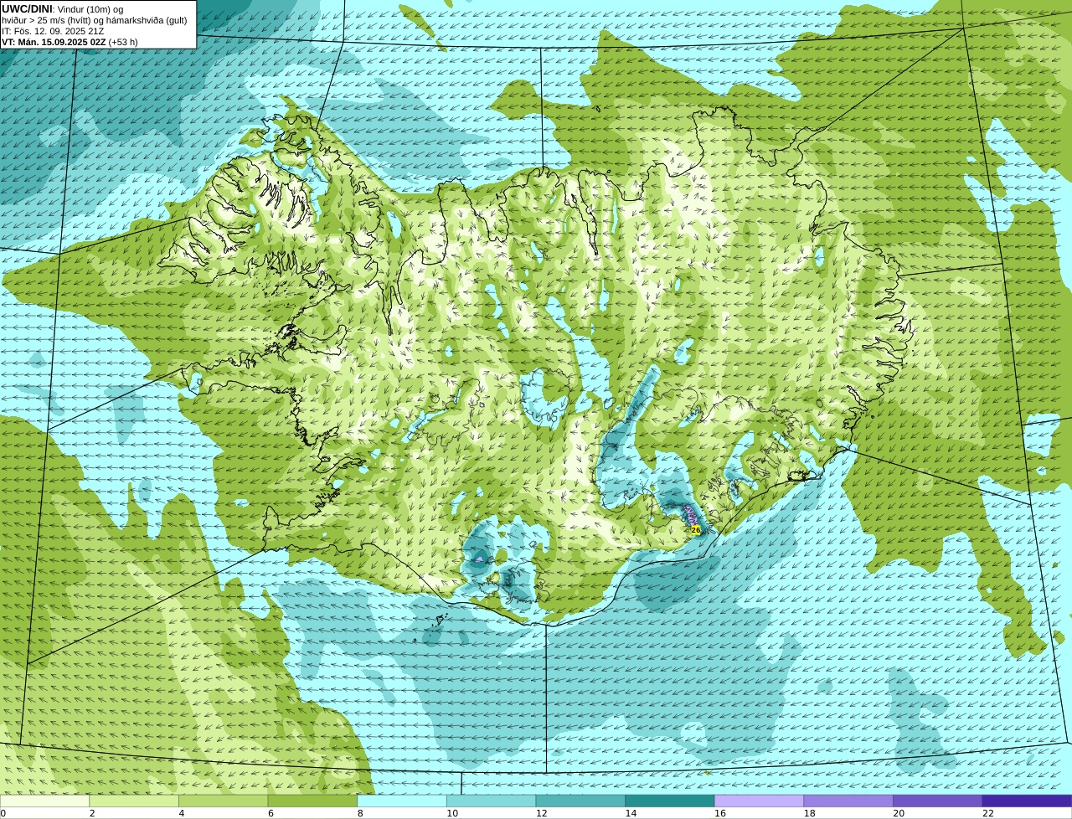Screen dimensions: 1072x819
Task: Click the legend scale label '4'
Action: tap(182, 813)
